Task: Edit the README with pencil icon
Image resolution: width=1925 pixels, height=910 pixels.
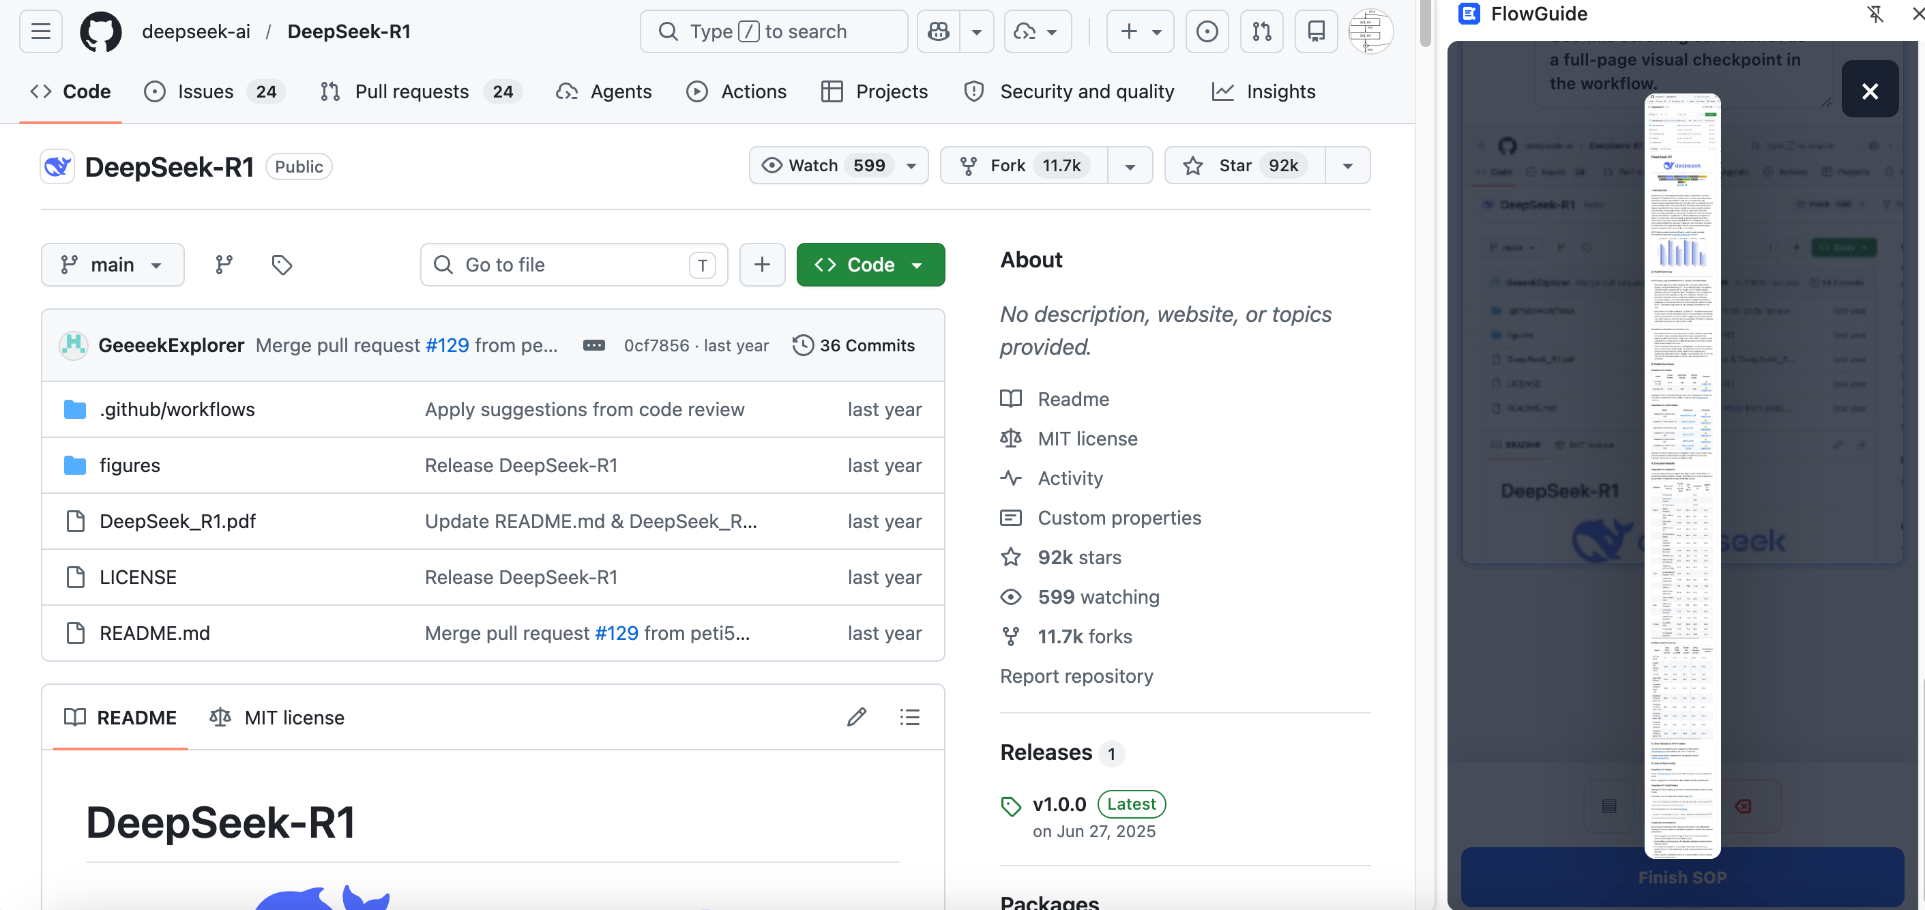Action: pos(856,717)
